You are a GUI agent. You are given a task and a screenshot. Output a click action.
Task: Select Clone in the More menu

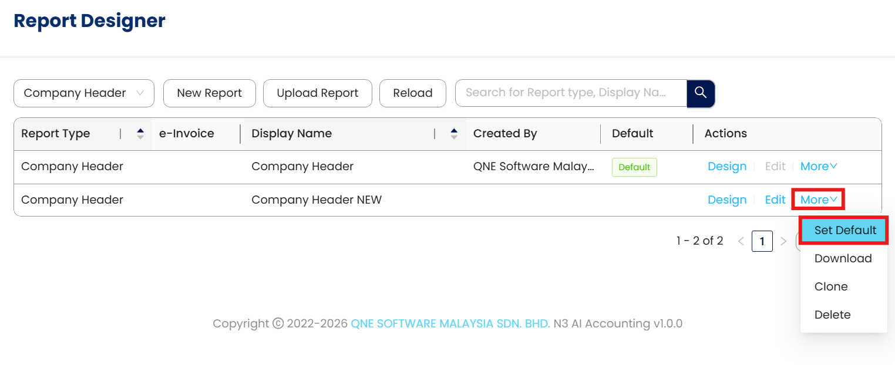831,287
